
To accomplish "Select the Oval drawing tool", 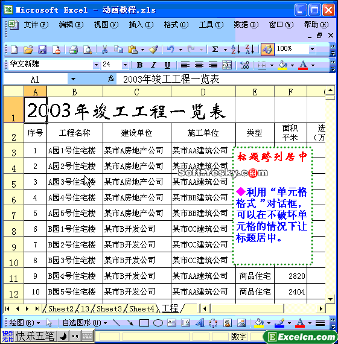I will tap(158, 323).
